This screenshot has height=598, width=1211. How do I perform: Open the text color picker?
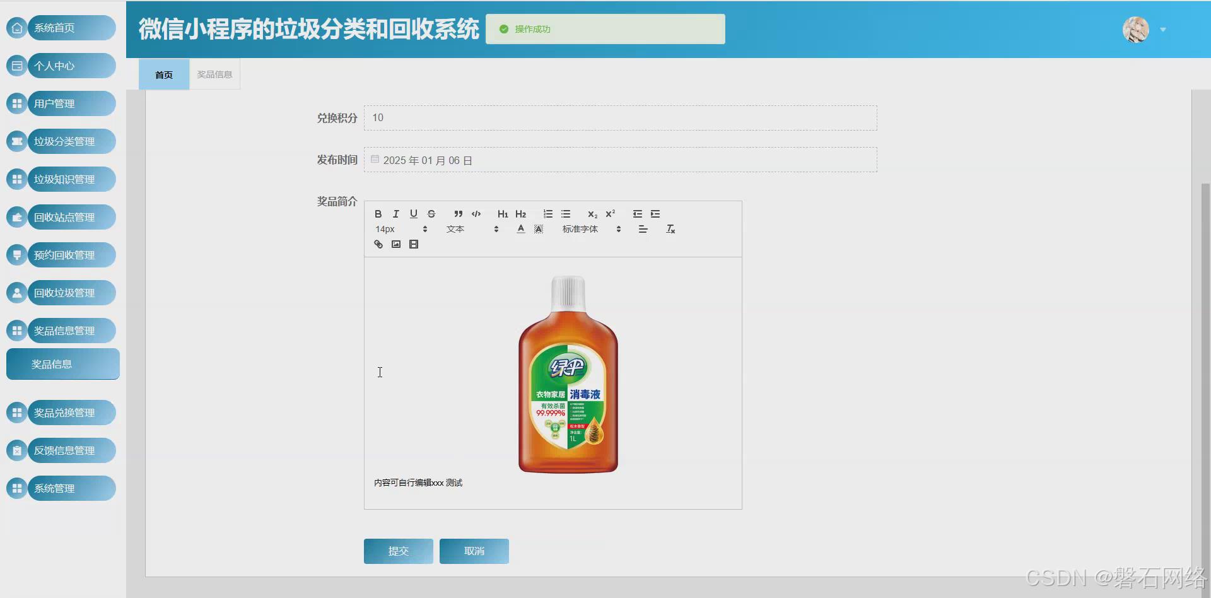point(520,229)
